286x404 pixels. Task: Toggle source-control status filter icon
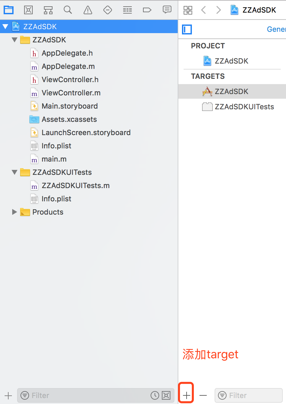click(166, 395)
